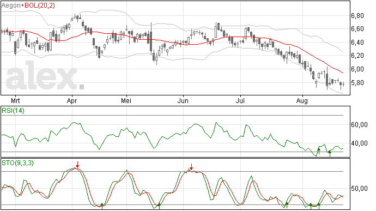This screenshot has width=376, height=211.
Task: Select the 40,00 RSI axis value
Action: [x=359, y=143]
